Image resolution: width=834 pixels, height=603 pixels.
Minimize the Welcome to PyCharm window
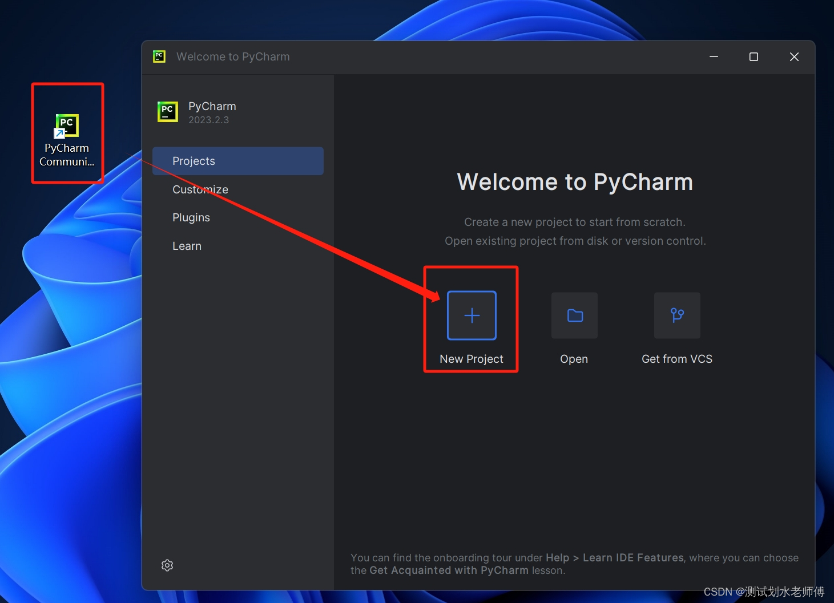tap(714, 56)
